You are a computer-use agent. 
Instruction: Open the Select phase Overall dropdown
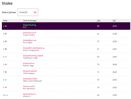pos(28,12)
